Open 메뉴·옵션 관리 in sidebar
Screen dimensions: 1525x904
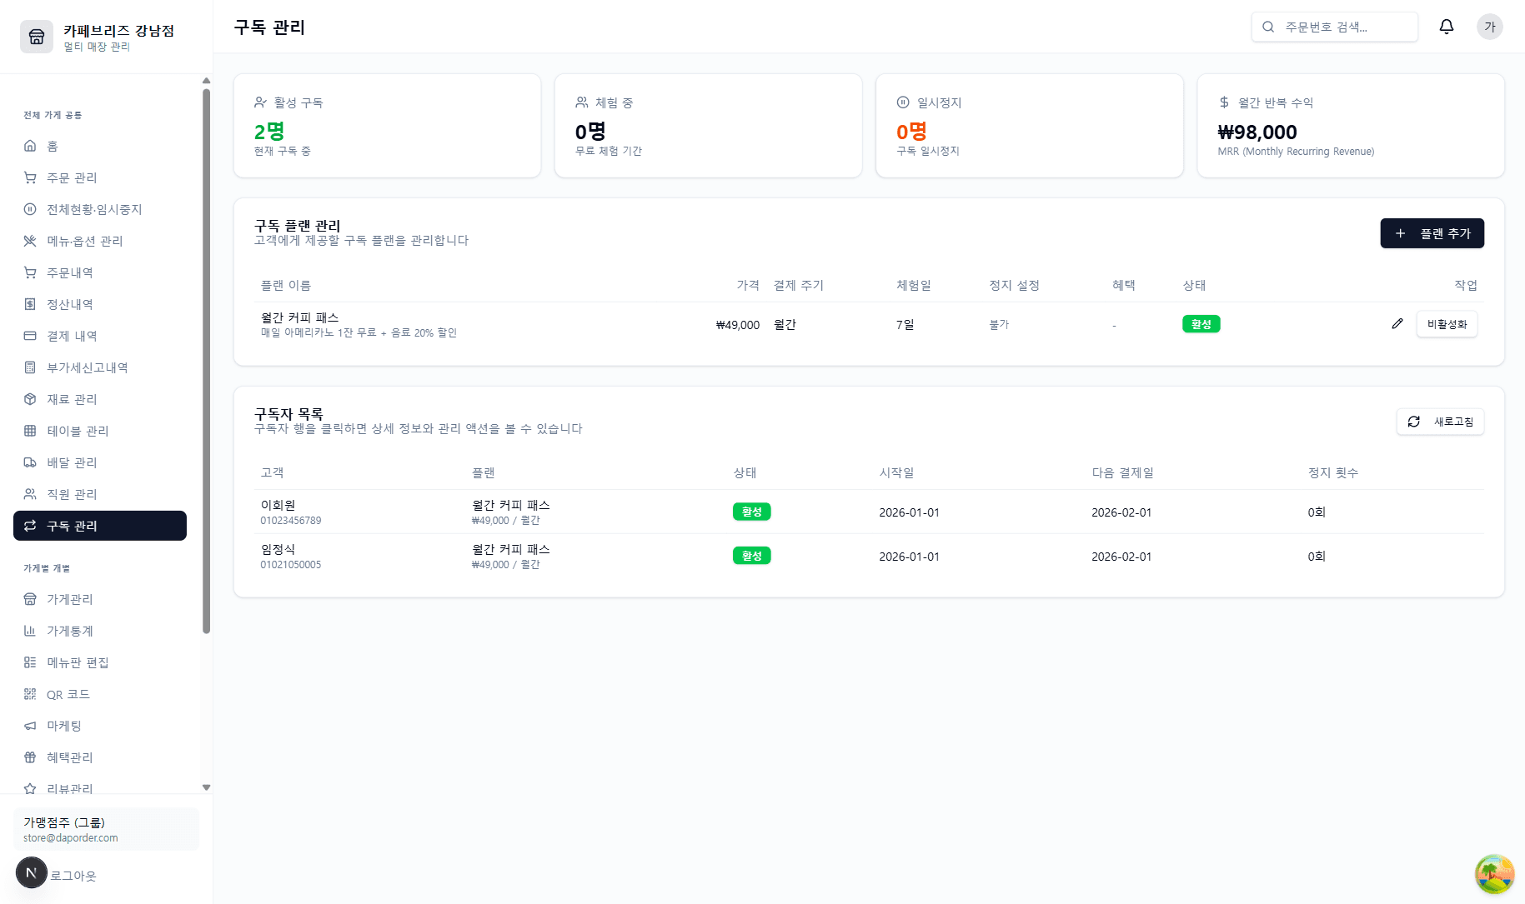tap(84, 241)
